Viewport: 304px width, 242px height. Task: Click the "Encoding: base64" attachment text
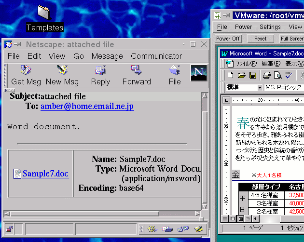(111, 188)
